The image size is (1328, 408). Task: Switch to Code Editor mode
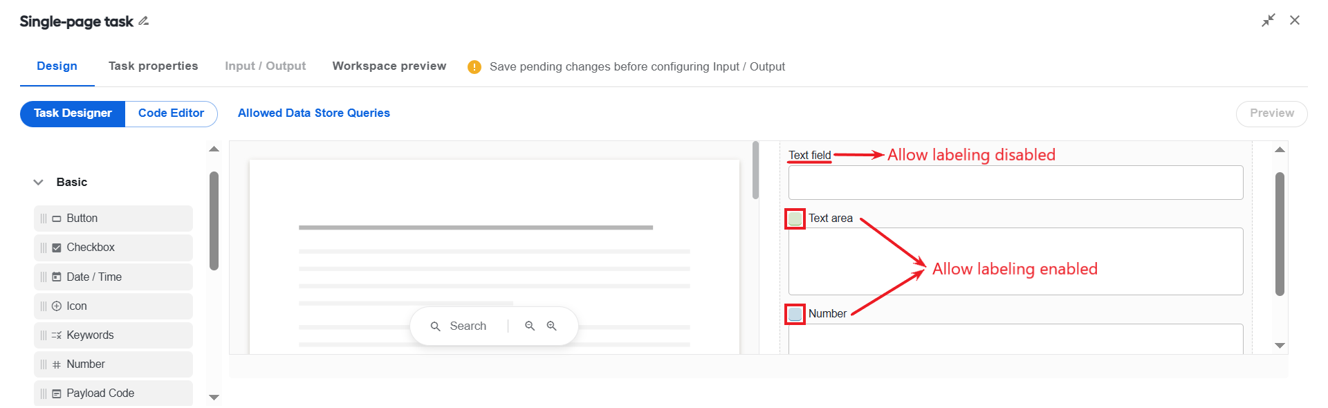point(171,113)
